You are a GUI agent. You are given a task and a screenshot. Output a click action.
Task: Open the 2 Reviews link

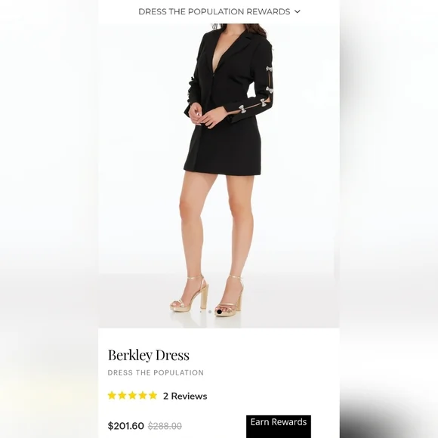(185, 396)
